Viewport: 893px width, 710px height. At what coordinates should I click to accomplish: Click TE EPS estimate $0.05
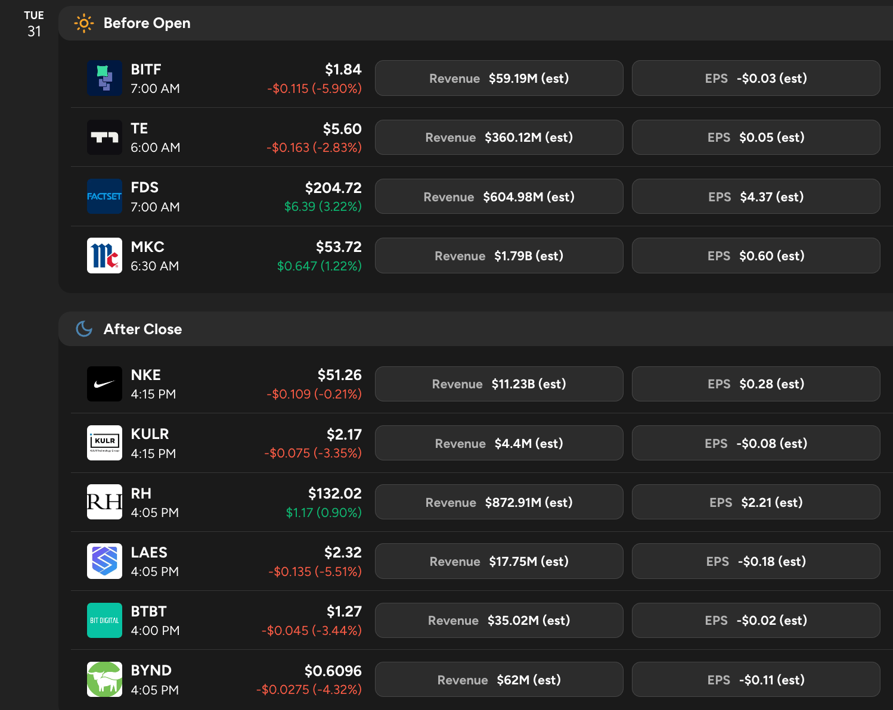tap(756, 138)
